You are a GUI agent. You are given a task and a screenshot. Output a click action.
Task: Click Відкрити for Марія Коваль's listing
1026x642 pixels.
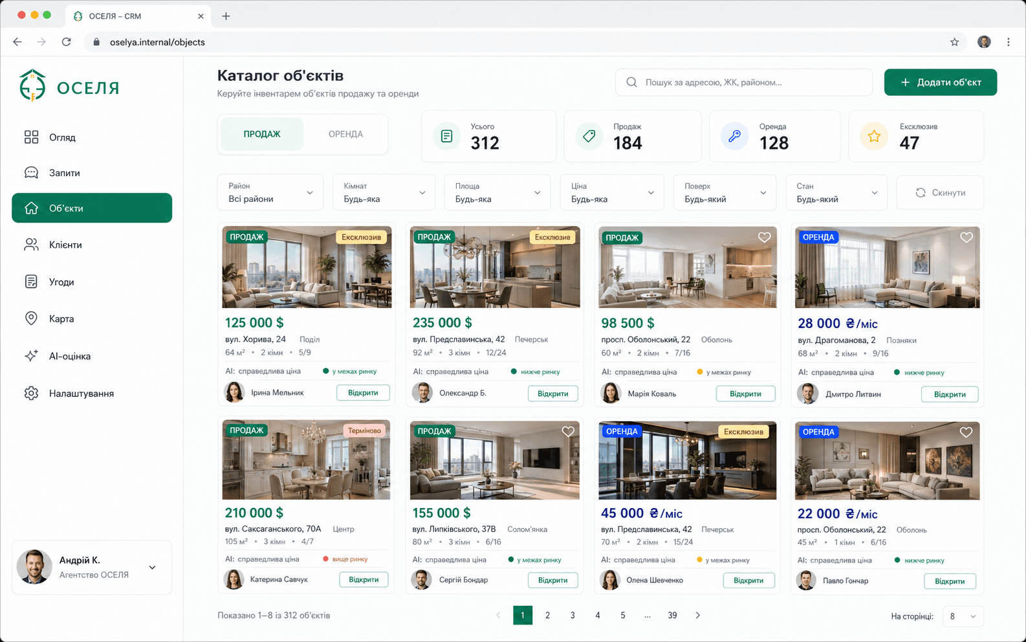coord(745,393)
